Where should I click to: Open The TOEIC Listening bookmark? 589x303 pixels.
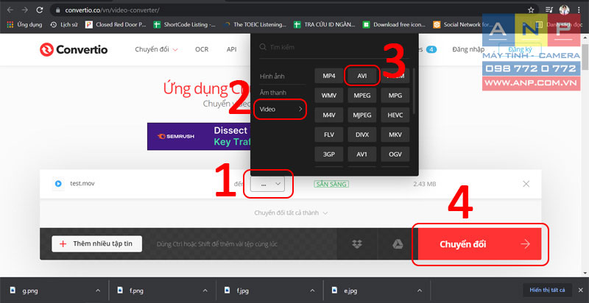pos(255,24)
